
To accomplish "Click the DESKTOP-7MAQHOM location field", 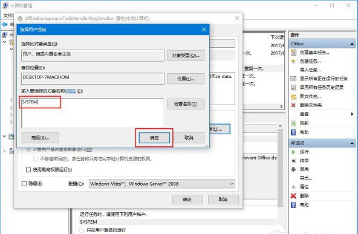I will pyautogui.click(x=93, y=79).
